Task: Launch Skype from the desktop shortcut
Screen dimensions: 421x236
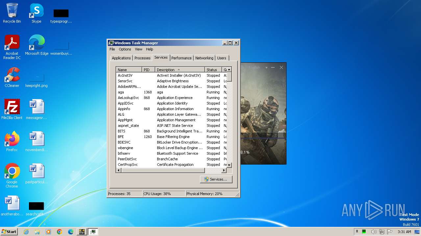Action: pyautogui.click(x=36, y=13)
